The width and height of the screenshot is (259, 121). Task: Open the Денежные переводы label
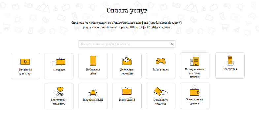point(127,72)
